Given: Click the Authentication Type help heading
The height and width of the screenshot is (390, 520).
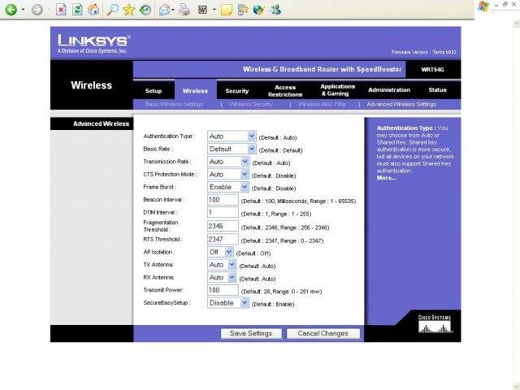Looking at the screenshot, I should 406,128.
